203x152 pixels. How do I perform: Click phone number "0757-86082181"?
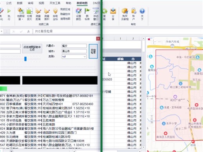(x=83, y=96)
